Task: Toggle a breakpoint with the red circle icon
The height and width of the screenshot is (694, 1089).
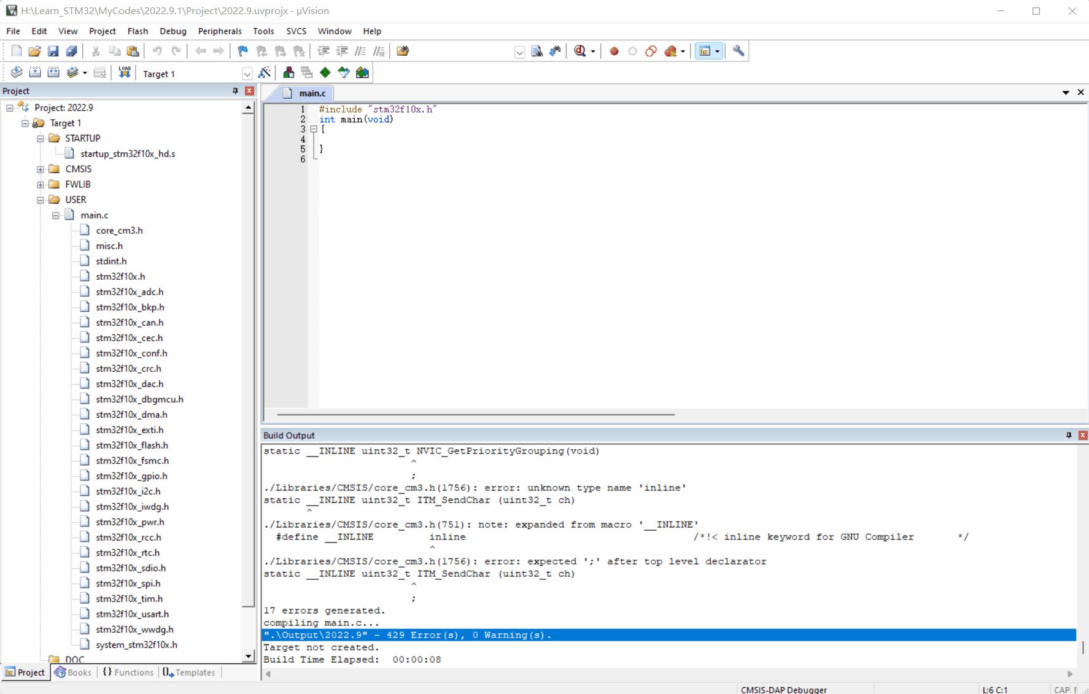Action: click(614, 51)
